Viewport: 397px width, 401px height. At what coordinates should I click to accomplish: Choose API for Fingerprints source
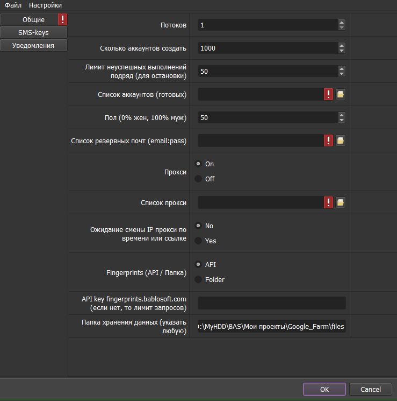(198, 264)
